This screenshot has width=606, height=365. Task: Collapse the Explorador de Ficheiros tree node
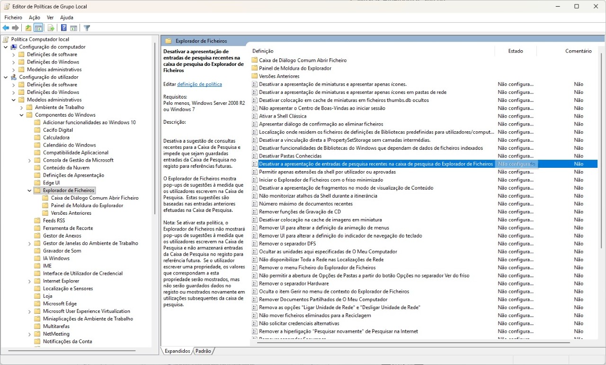coord(29,191)
